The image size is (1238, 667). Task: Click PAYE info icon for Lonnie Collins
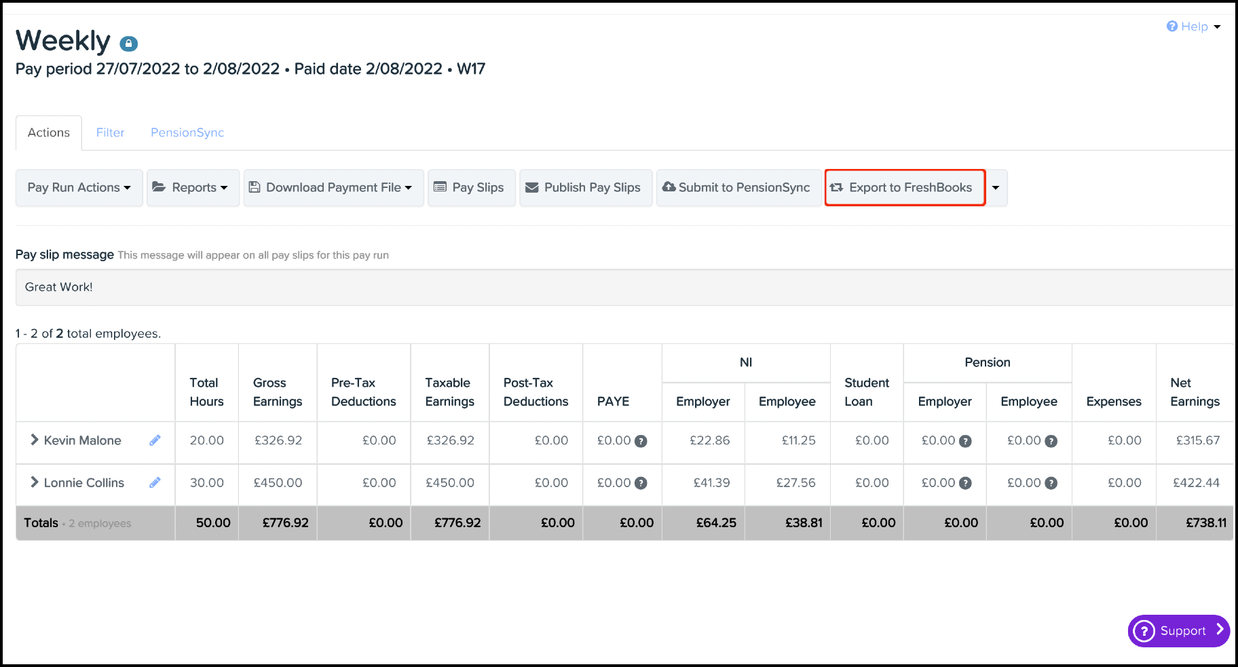coord(641,483)
